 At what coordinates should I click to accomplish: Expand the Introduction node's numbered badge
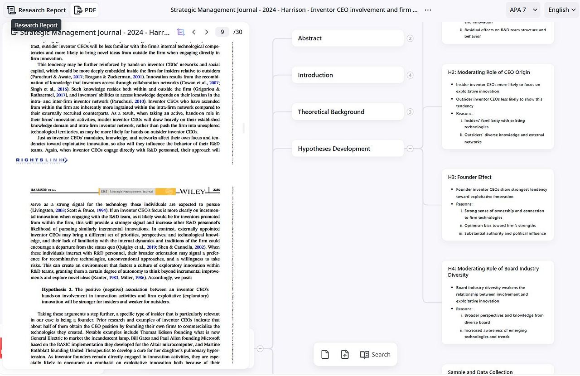point(410,75)
